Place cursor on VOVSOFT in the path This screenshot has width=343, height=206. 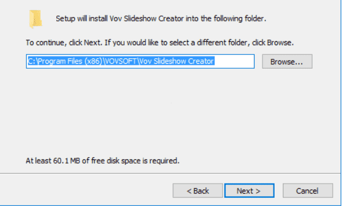[120, 62]
